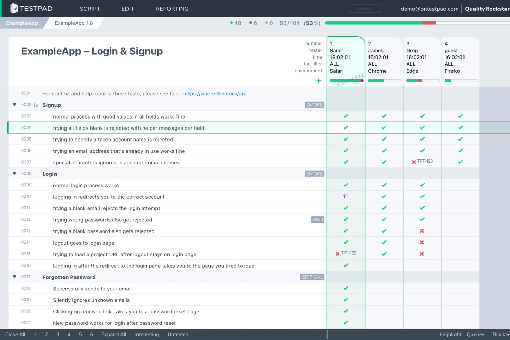Click the checkmark for test 0004 in the guest Firefox column

460,127
